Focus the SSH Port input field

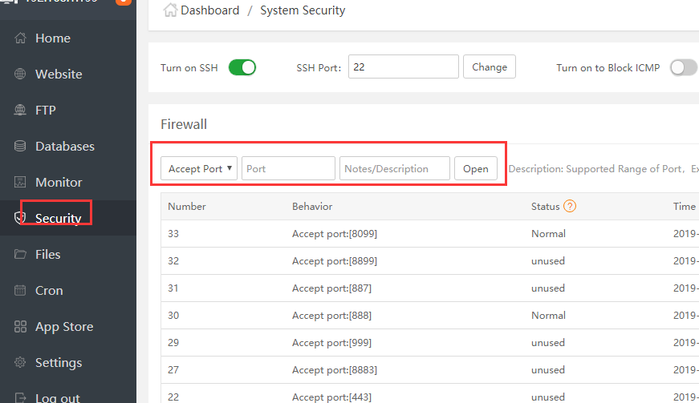(403, 67)
